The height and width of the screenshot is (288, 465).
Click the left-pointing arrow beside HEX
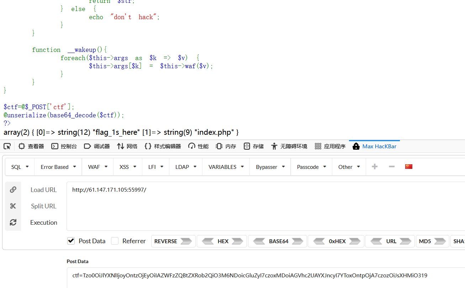(x=207, y=241)
